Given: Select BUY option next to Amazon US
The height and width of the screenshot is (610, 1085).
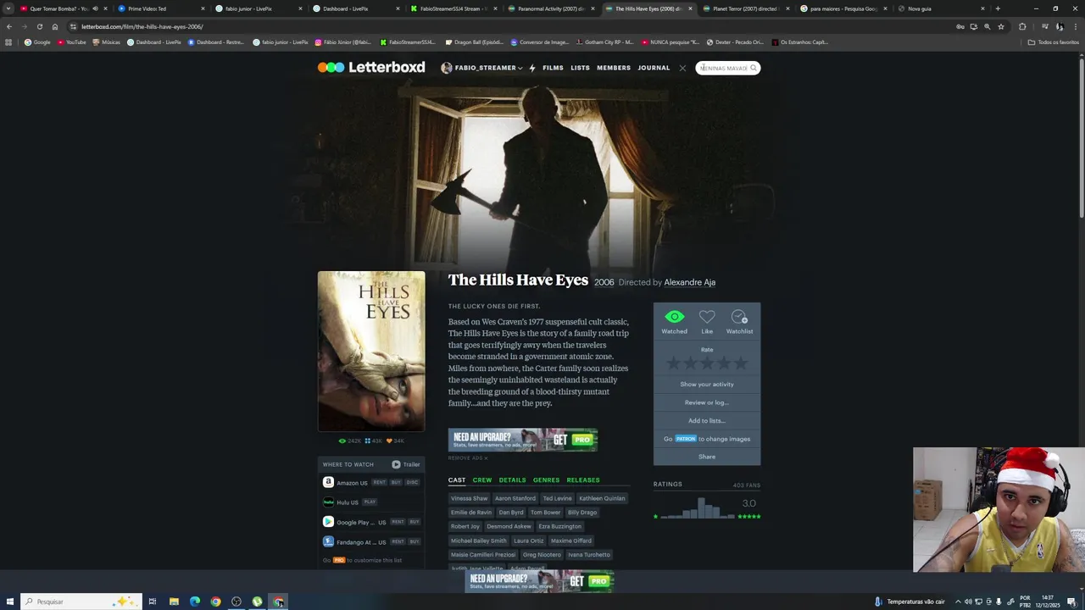Looking at the screenshot, I should 396,482.
